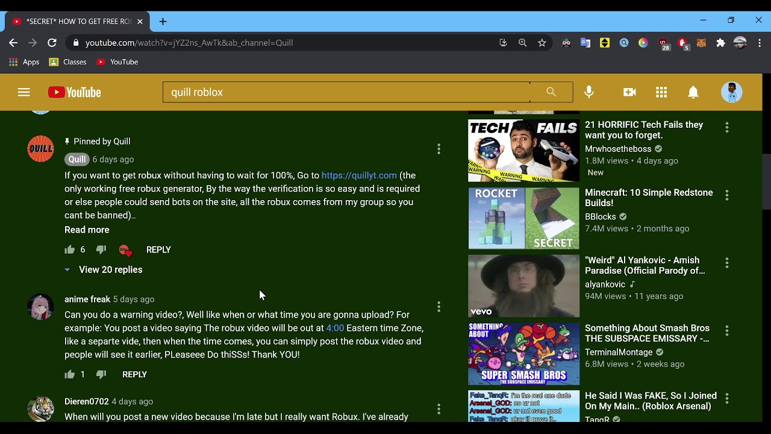
Task: Select the SECRET HOW TO GET FREE tab
Action: 78,21
